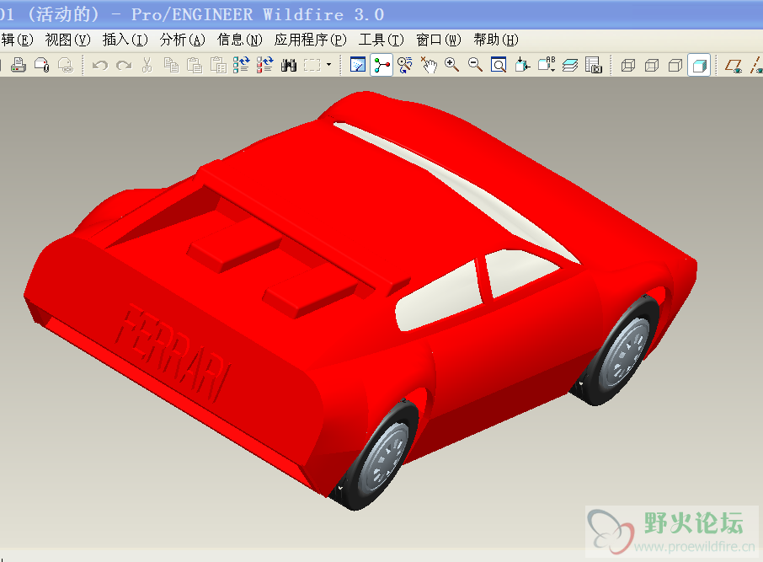Open the 分析(A) menu

pos(183,40)
